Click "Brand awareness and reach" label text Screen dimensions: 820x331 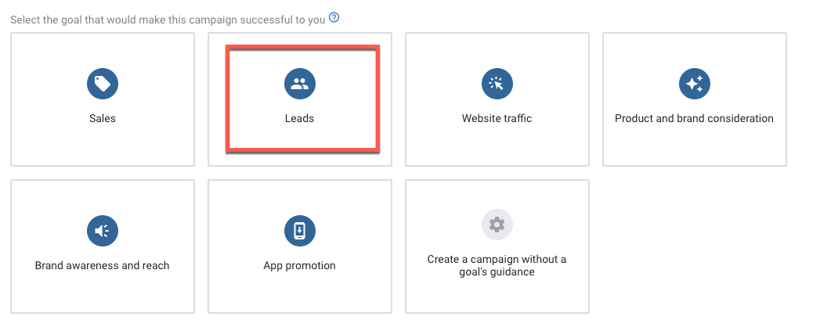point(103,265)
